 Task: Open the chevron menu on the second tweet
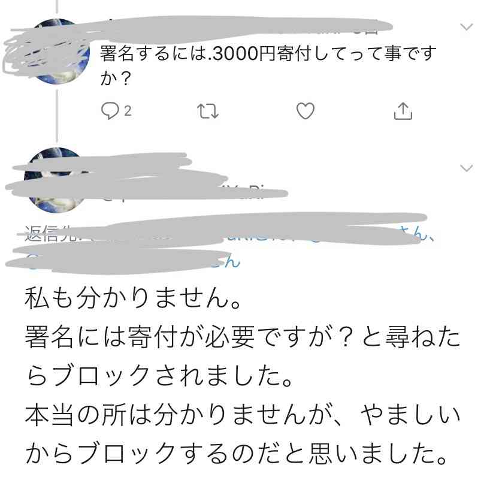click(x=467, y=168)
